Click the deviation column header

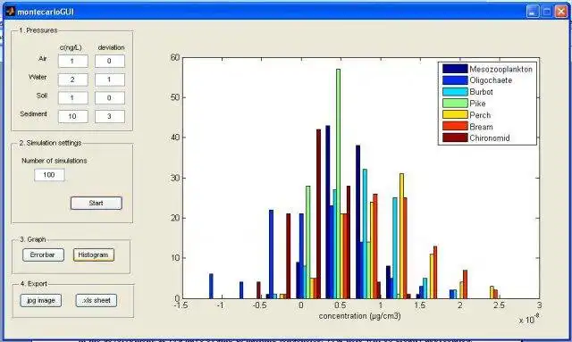point(111,47)
